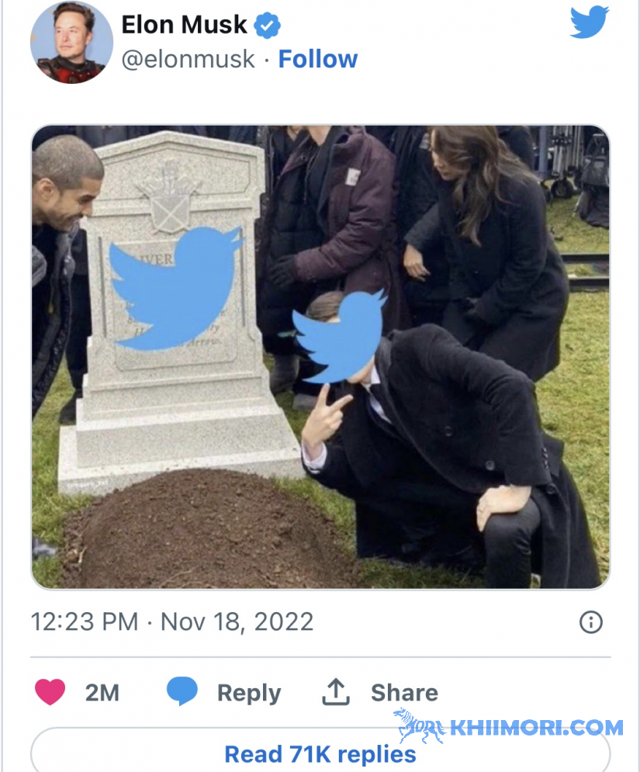Screen dimensions: 640x772
Task: Click the share upload arrow icon
Action: (x=336, y=692)
